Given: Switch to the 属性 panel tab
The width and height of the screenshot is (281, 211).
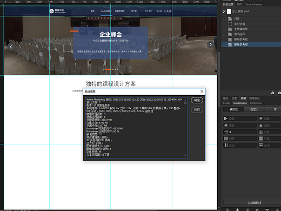Looking at the screenshot, I should pos(225,98).
